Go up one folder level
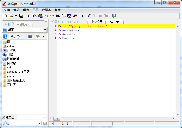Viewport: 182px width, 128px height. coord(5,36)
